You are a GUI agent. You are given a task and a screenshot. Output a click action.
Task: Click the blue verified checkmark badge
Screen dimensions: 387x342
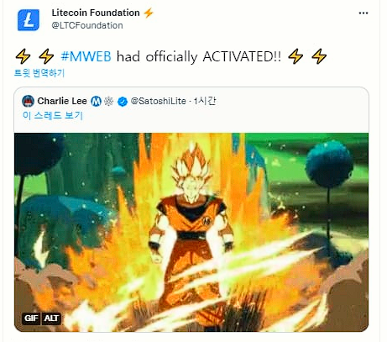(x=123, y=102)
